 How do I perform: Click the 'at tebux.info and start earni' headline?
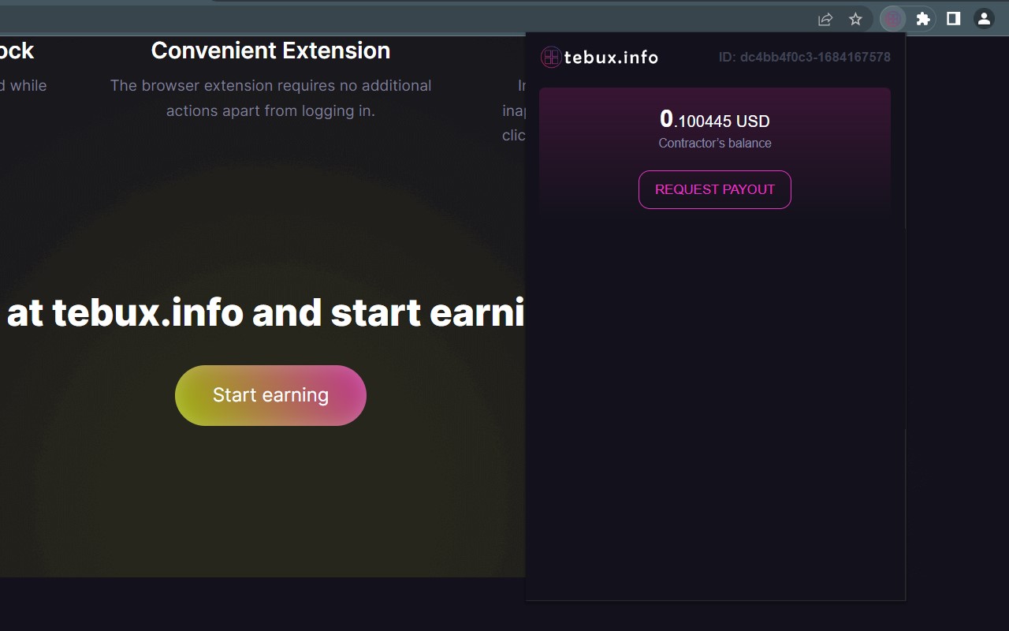[266, 313]
